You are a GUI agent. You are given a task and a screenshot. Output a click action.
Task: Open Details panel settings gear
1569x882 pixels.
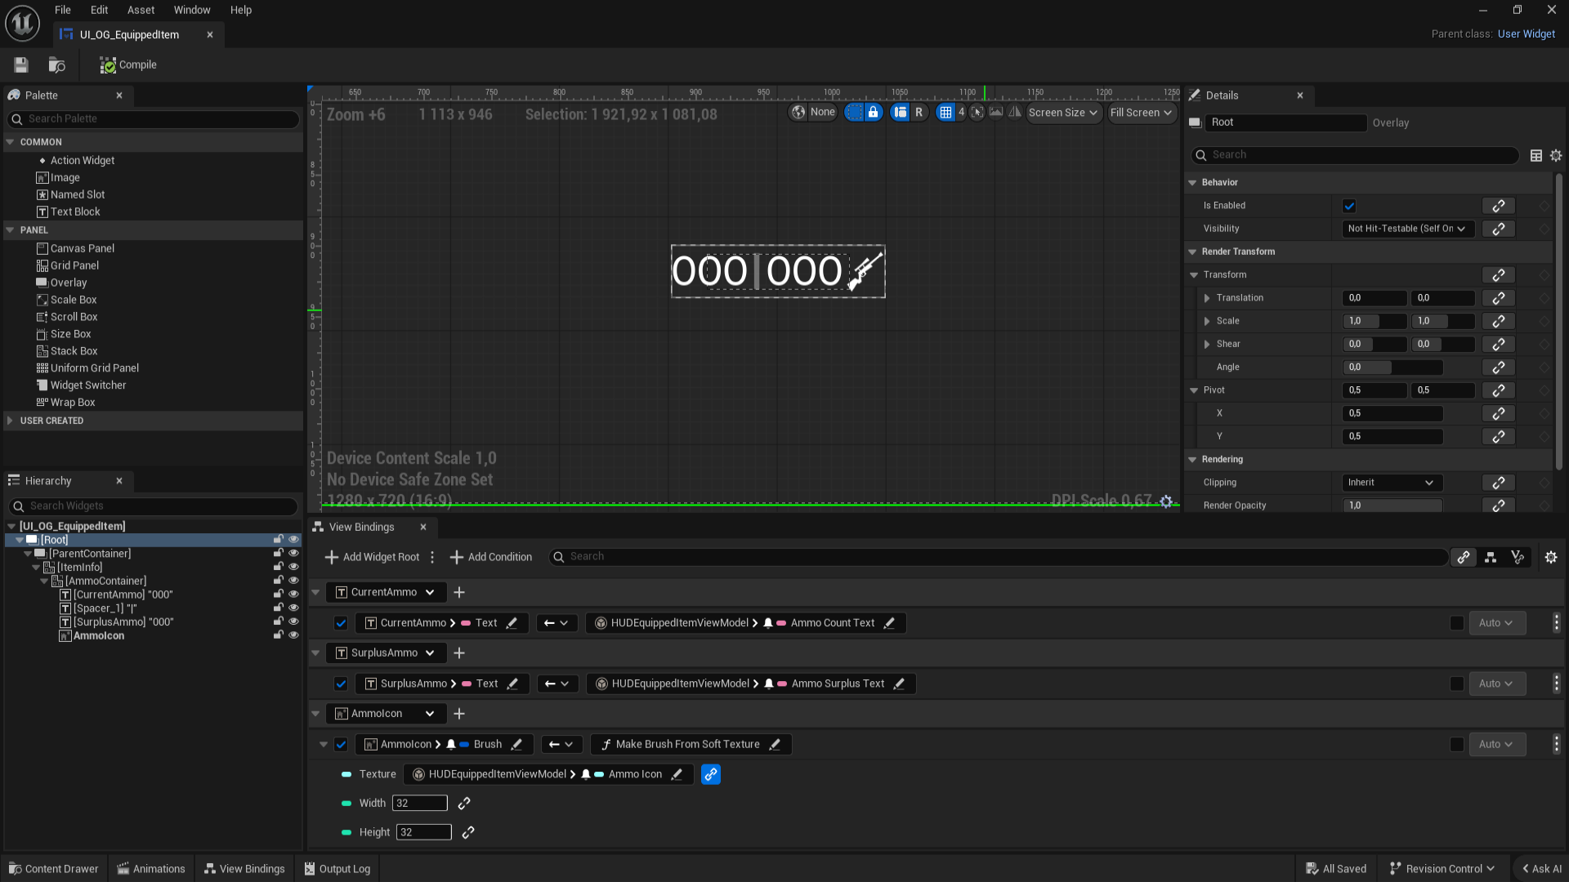pyautogui.click(x=1556, y=155)
